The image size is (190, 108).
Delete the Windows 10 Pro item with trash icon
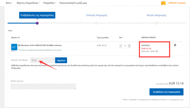[x=175, y=45]
